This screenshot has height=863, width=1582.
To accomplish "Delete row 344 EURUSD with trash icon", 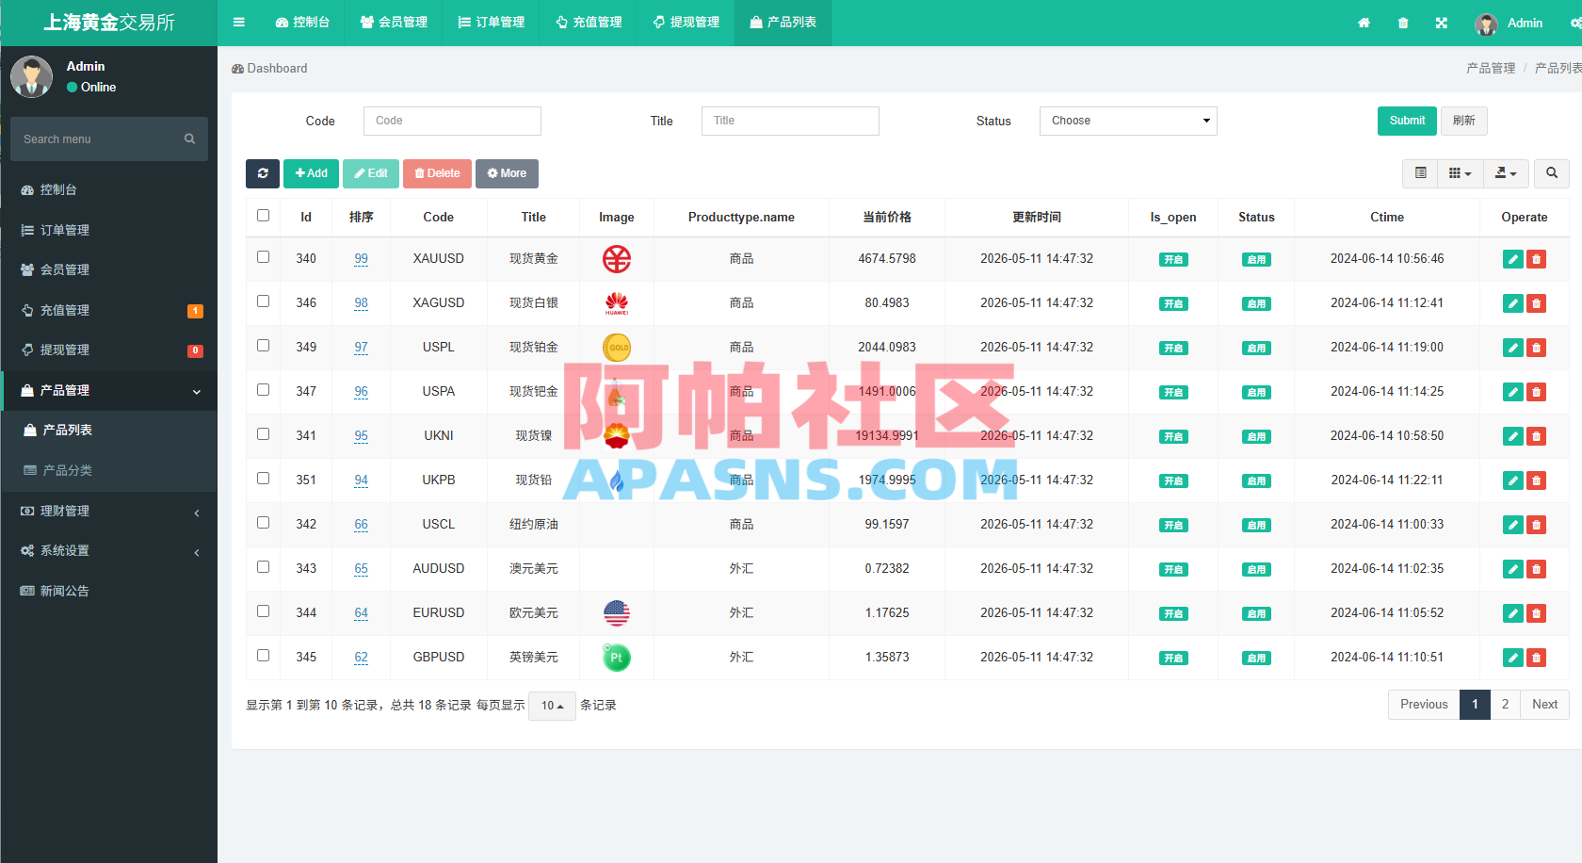I will click(x=1537, y=613).
